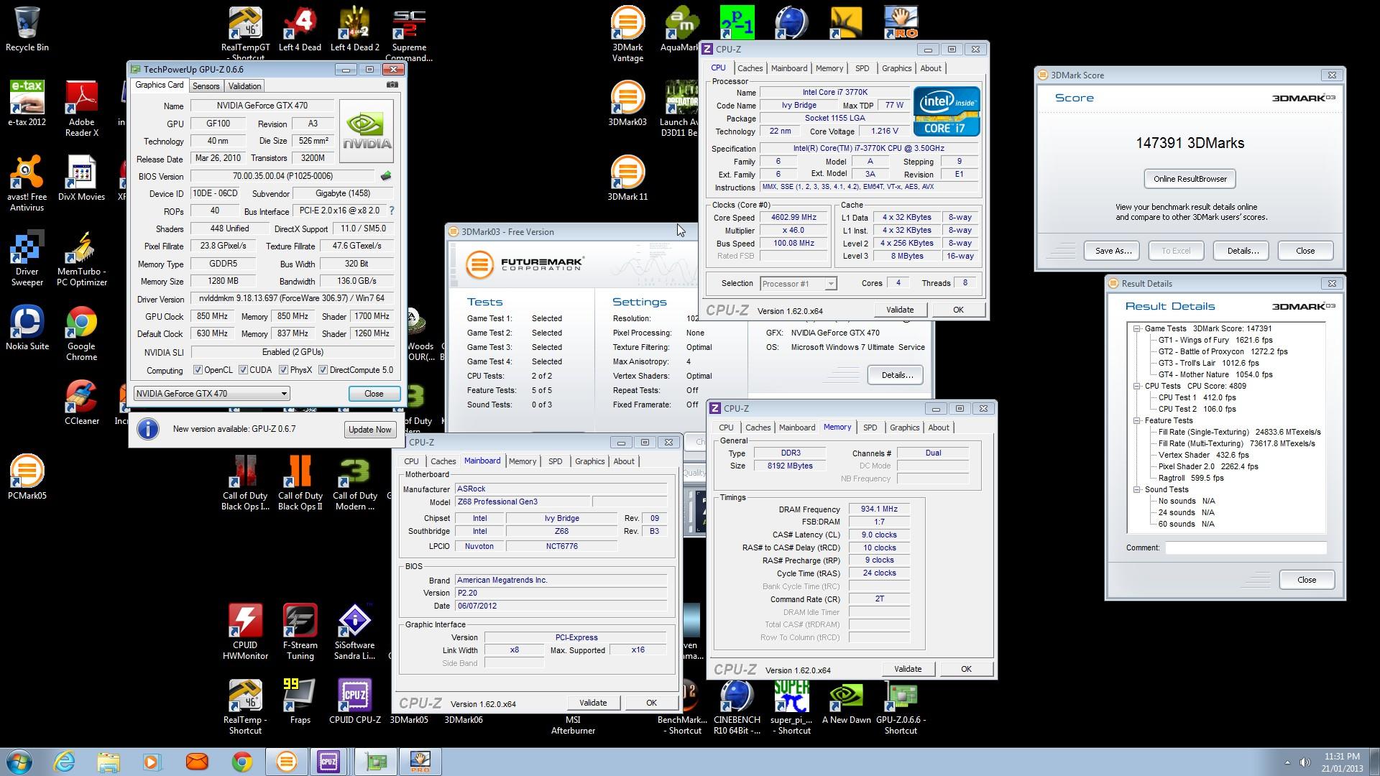Open SPD tab in Memory CPU-Z window
The width and height of the screenshot is (1380, 776).
click(870, 428)
